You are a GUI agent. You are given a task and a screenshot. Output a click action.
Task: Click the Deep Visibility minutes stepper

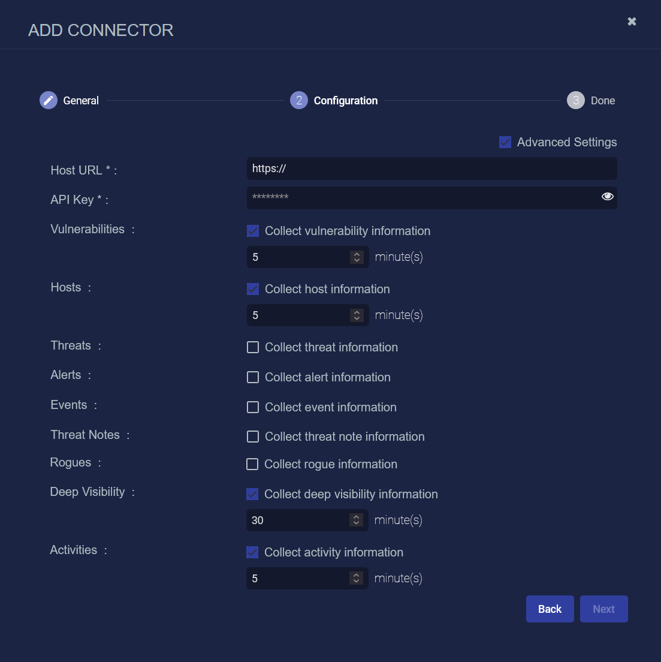357,520
